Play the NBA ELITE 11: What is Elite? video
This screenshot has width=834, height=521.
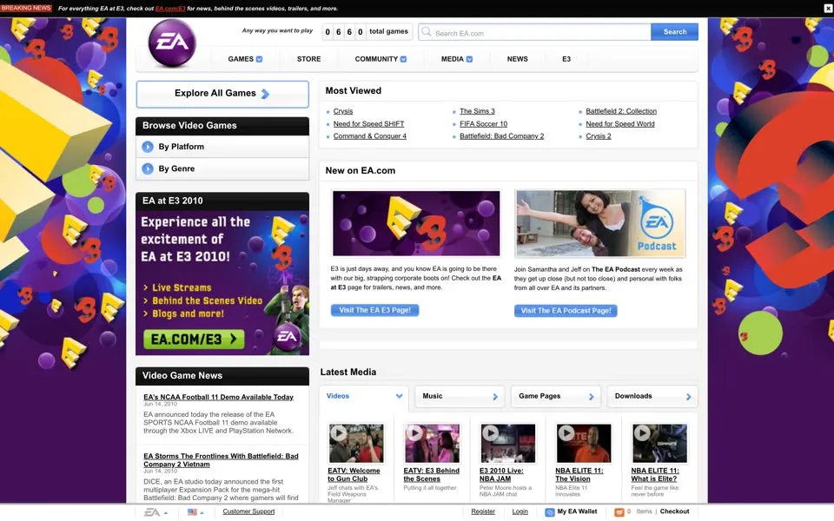(x=641, y=433)
